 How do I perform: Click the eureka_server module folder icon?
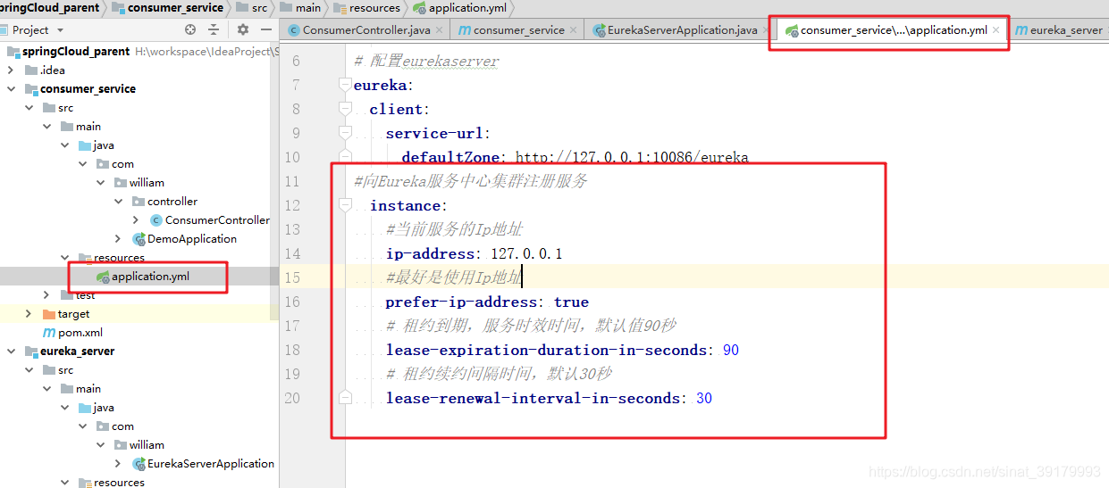[31, 351]
